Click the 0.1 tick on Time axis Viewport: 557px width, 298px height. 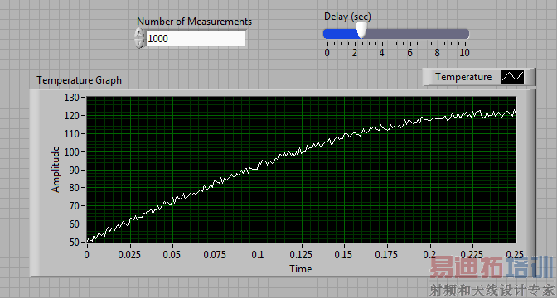coord(259,255)
